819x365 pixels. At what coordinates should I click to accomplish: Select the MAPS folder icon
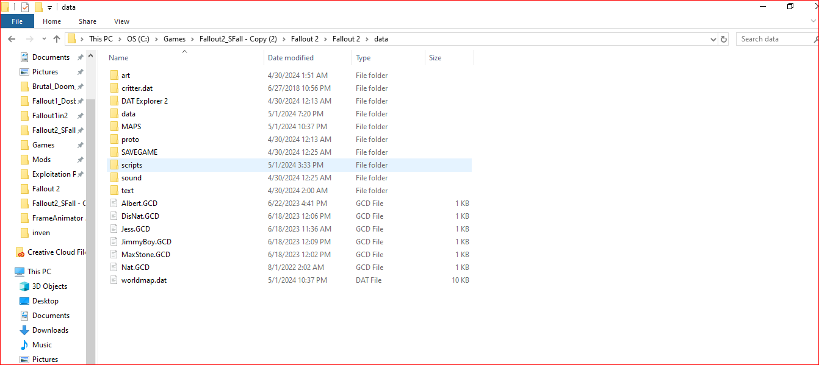[114, 127]
